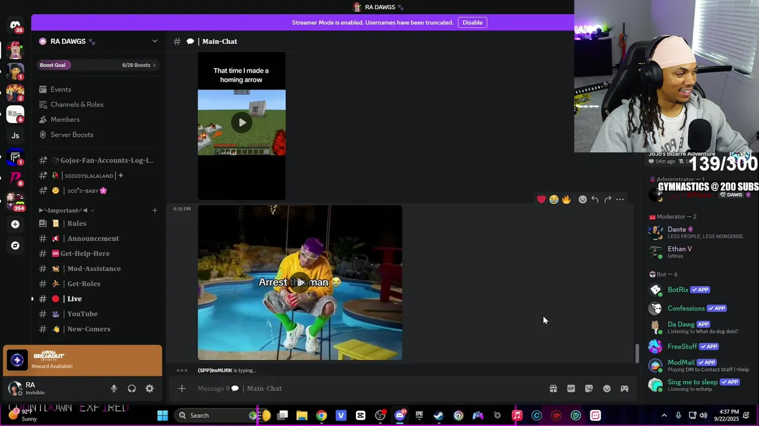Open the add reaction emoji picker

[x=582, y=199]
